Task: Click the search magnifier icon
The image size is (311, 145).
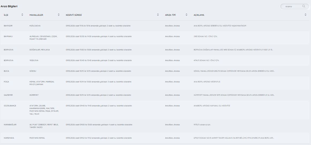Action: click(304, 6)
